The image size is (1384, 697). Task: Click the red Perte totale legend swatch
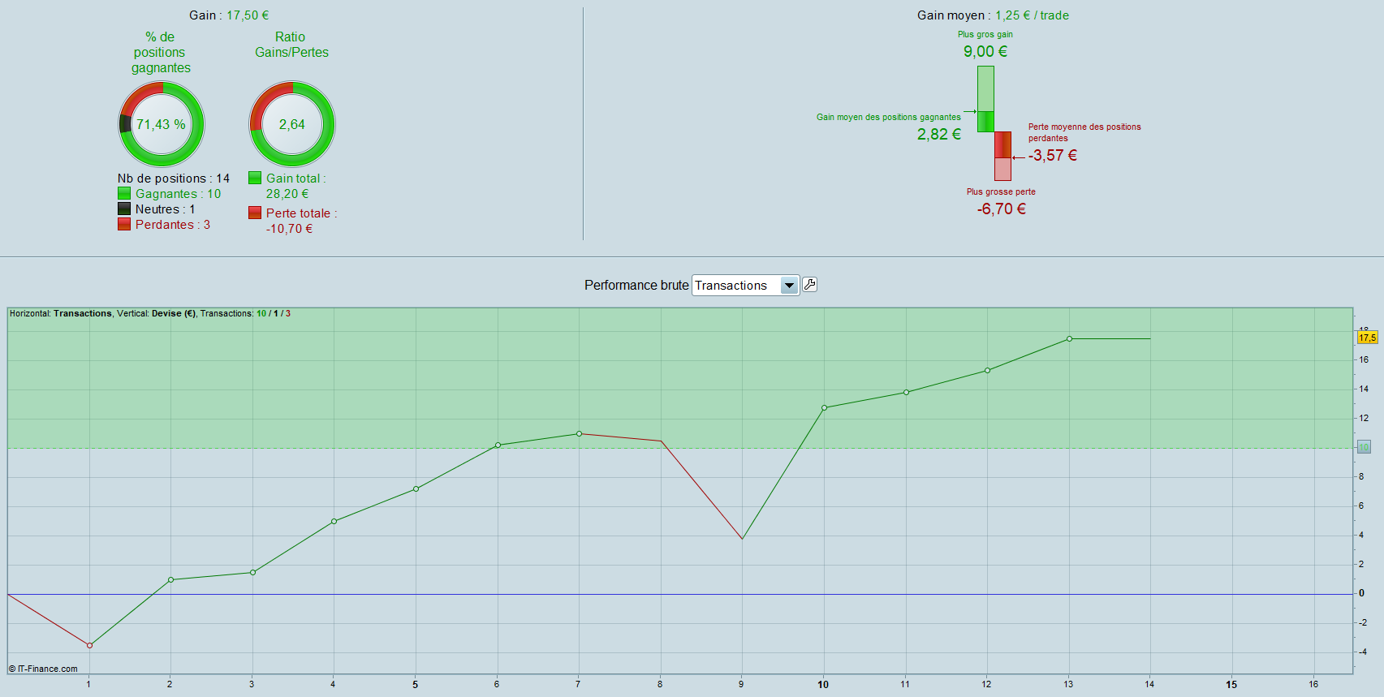point(255,213)
